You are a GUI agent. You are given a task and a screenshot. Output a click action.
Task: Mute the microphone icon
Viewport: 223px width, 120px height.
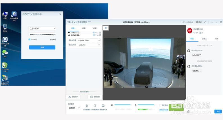136,105
